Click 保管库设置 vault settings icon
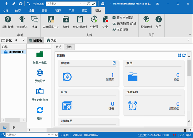193x138 pixels. pyautogui.click(x=40, y=56)
